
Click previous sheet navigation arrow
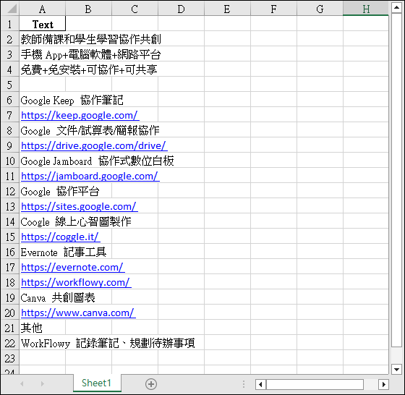click(22, 384)
